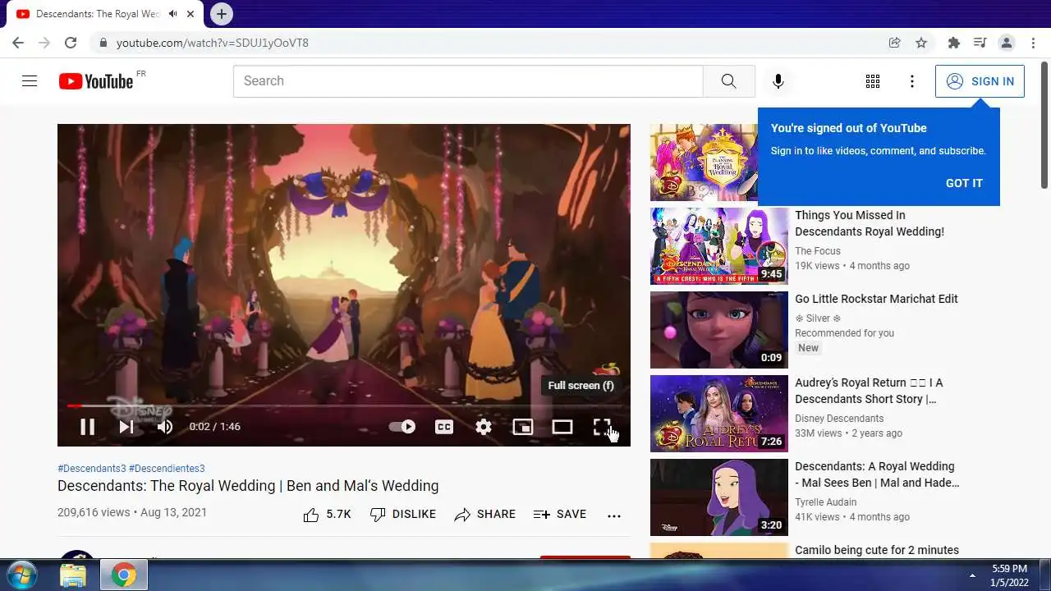Like the video (5.7K)
The width and height of the screenshot is (1051, 591).
(327, 515)
